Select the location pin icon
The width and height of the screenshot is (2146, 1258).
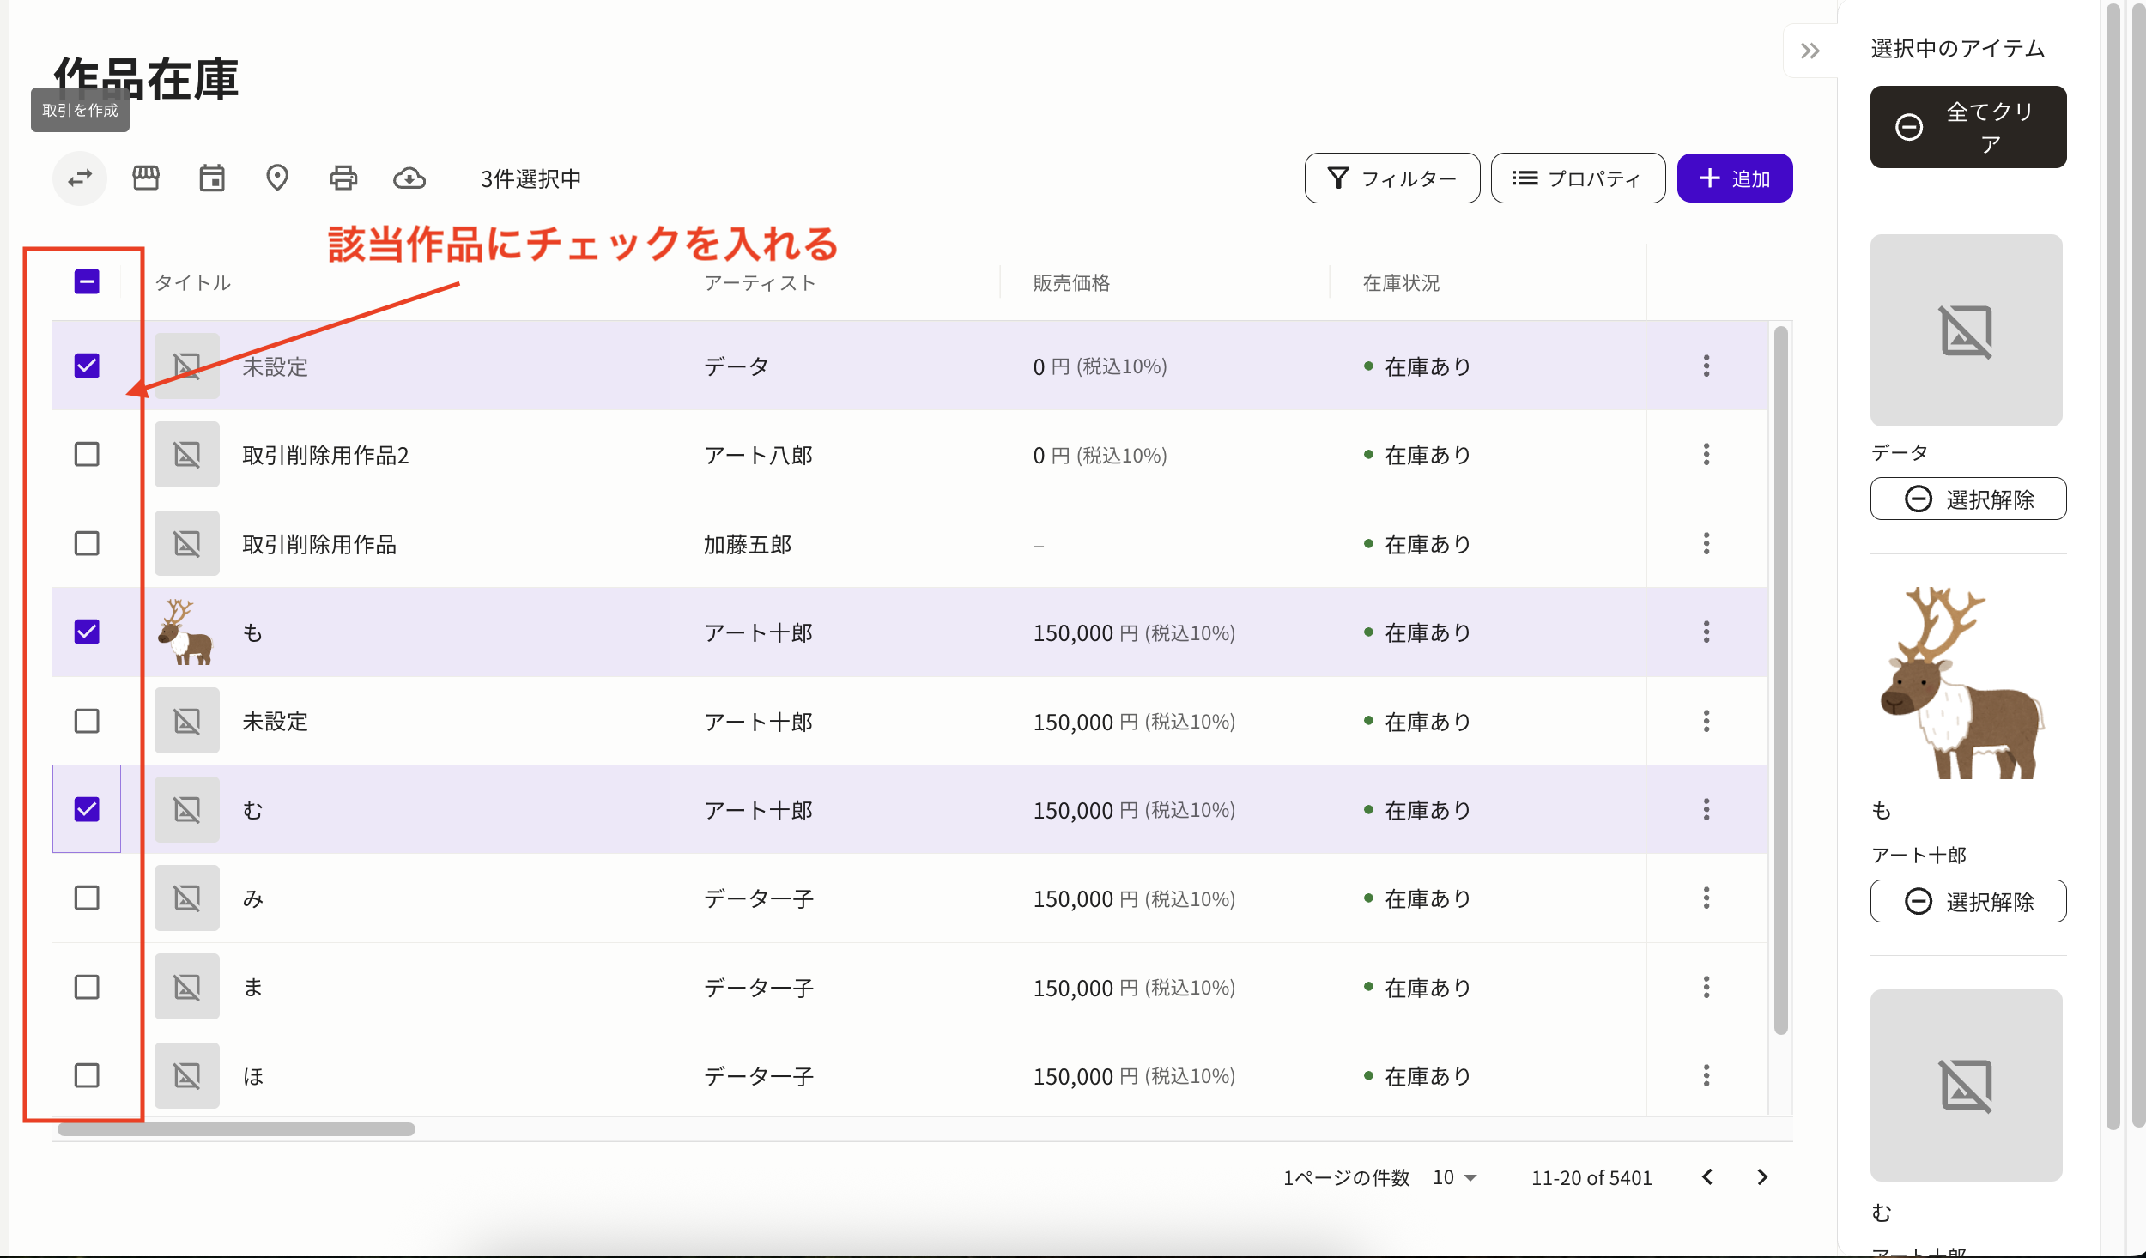(x=277, y=178)
